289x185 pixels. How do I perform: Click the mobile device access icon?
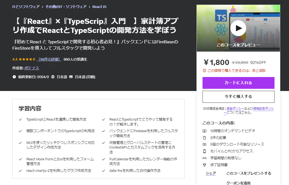click(x=204, y=151)
